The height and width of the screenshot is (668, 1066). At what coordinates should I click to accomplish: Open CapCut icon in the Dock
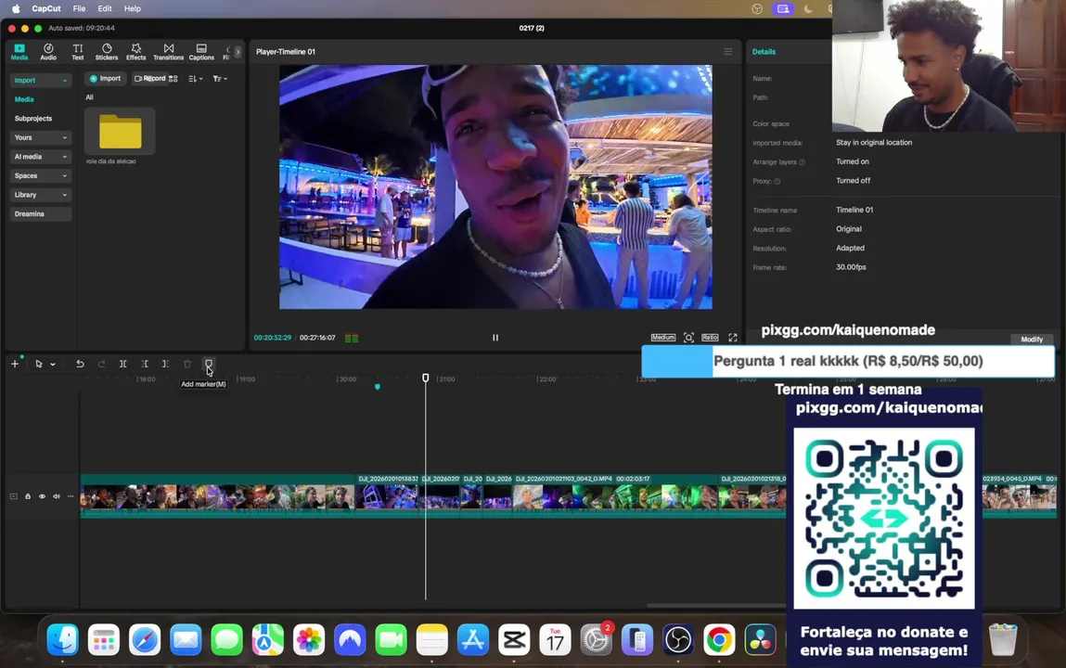tap(514, 640)
